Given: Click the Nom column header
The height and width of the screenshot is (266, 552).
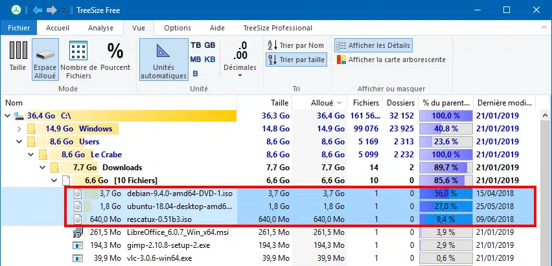Looking at the screenshot, I should (x=119, y=103).
